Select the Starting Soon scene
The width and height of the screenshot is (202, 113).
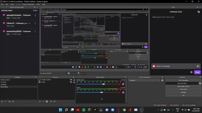[x=19, y=80]
